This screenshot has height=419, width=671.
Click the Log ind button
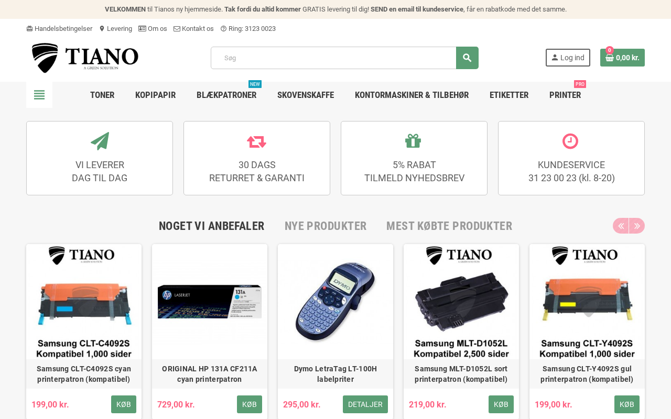(568, 58)
